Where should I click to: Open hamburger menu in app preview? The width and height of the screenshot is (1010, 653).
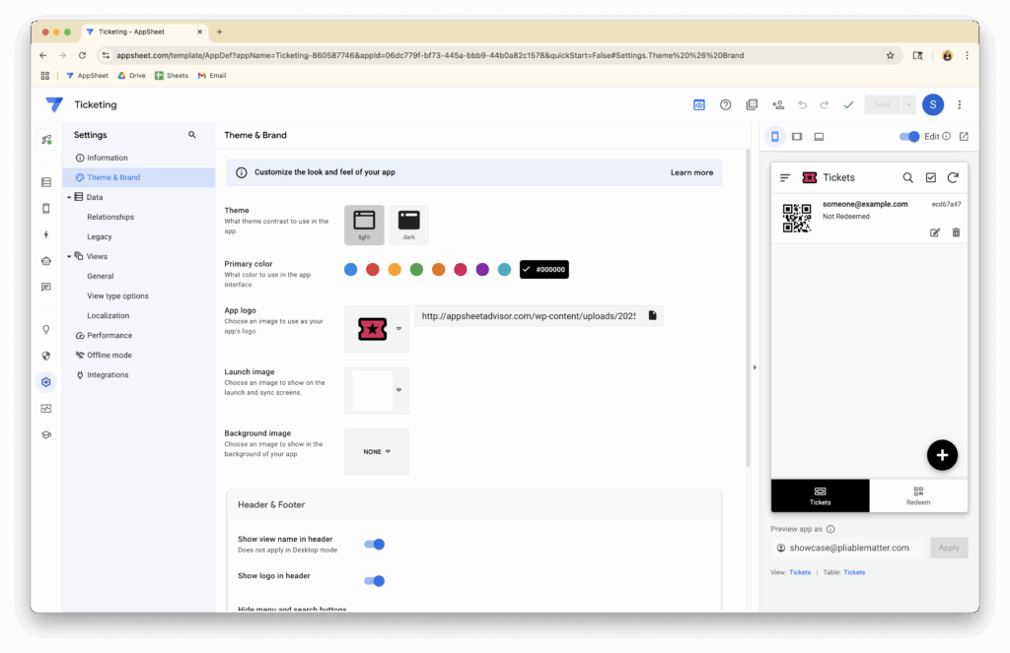[785, 177]
